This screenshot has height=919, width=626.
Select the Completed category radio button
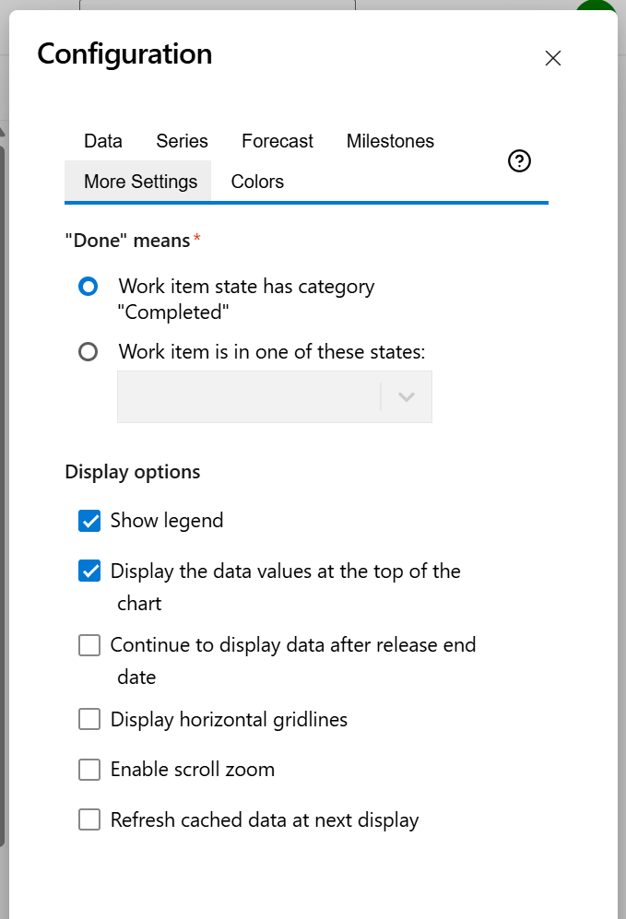pyautogui.click(x=89, y=287)
